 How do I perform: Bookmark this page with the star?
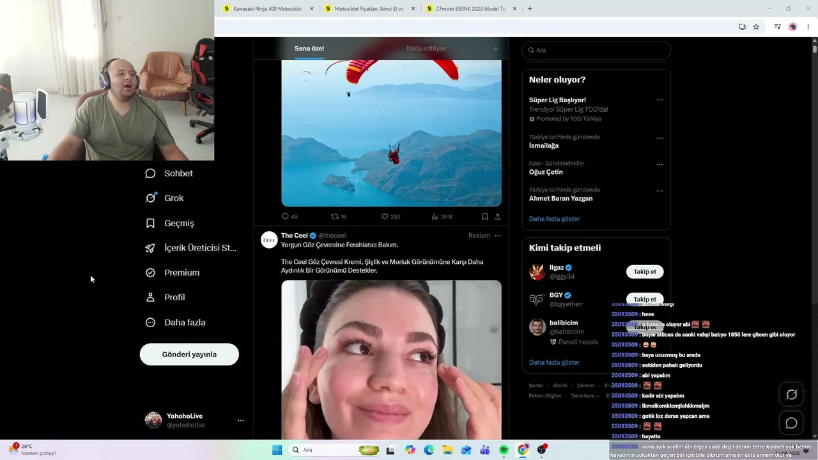click(756, 27)
